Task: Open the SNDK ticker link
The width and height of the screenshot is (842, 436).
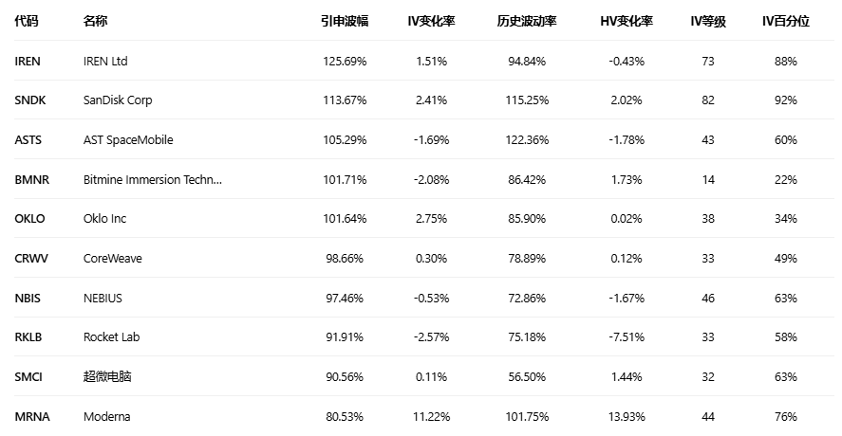Action: [30, 100]
